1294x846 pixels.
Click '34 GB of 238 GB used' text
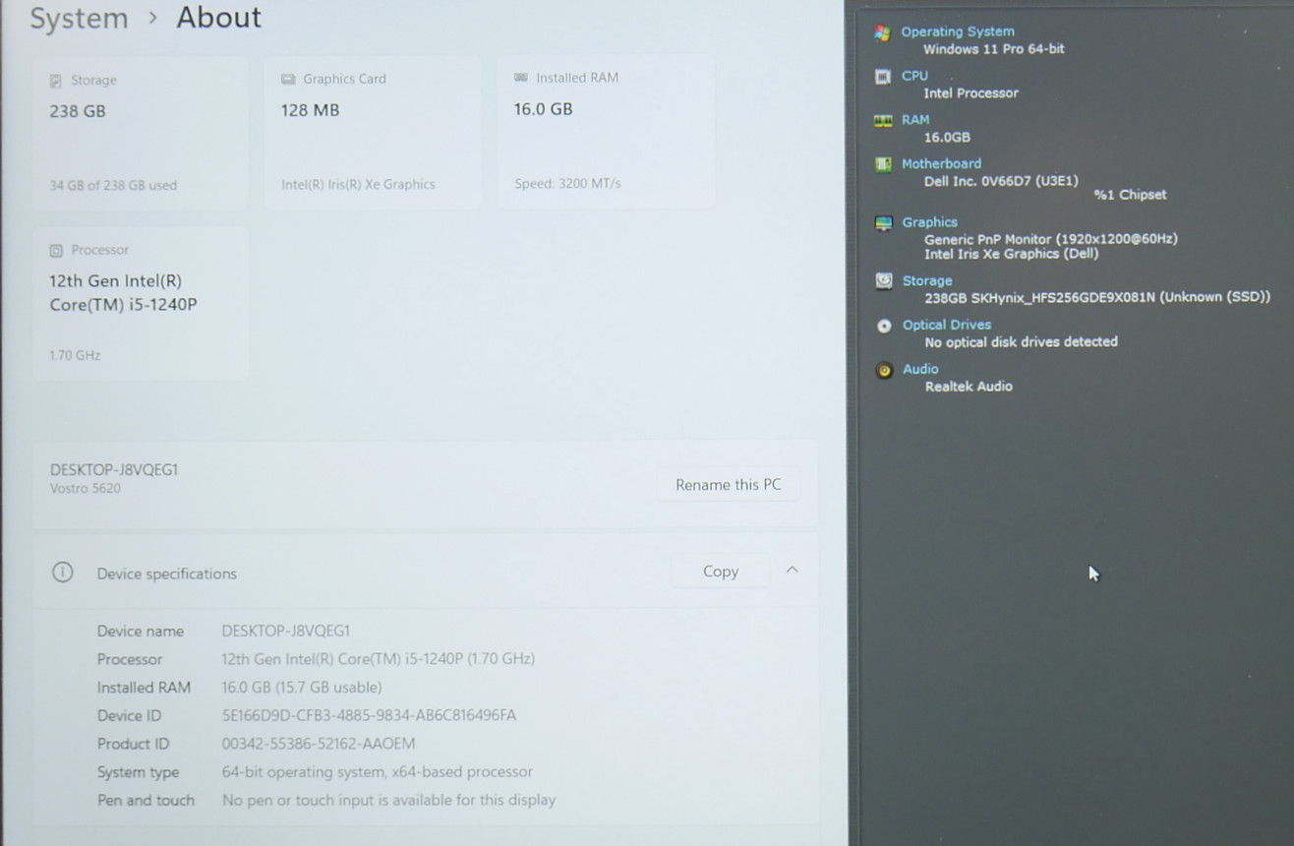coord(113,185)
